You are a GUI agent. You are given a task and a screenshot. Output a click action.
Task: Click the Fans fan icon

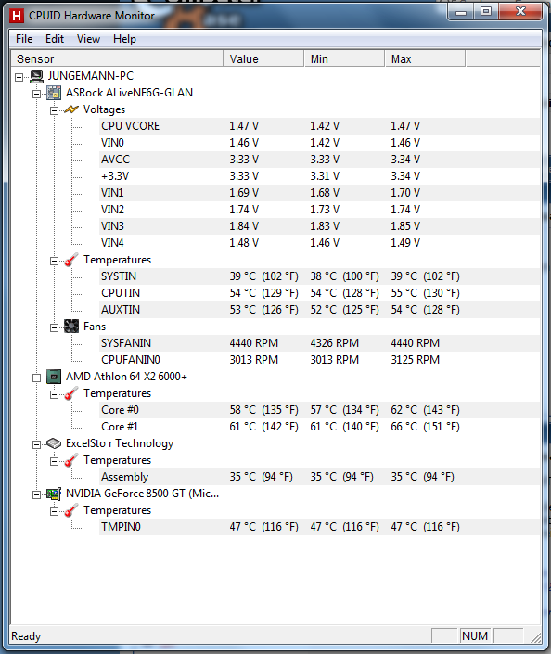(x=71, y=327)
